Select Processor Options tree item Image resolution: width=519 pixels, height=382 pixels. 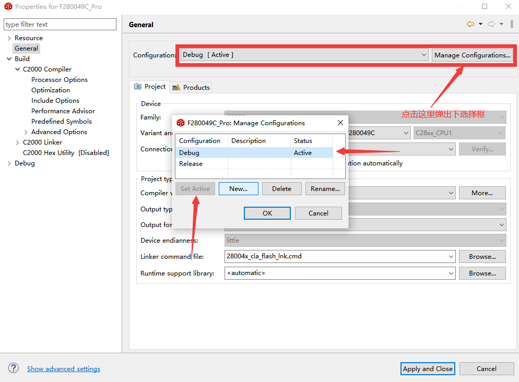(60, 80)
